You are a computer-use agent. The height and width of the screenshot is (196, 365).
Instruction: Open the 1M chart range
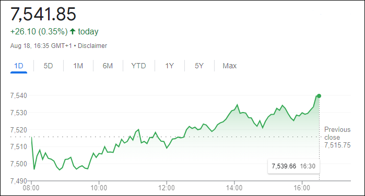pos(78,66)
